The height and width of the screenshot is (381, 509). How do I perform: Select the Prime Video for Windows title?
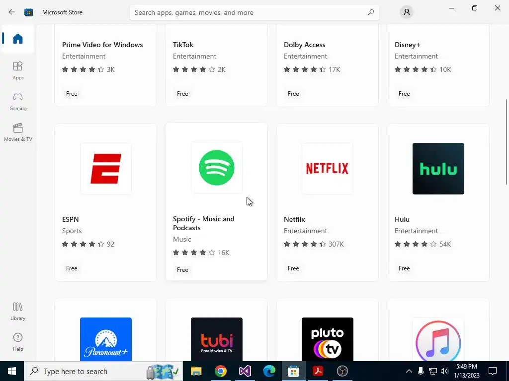[102, 45]
